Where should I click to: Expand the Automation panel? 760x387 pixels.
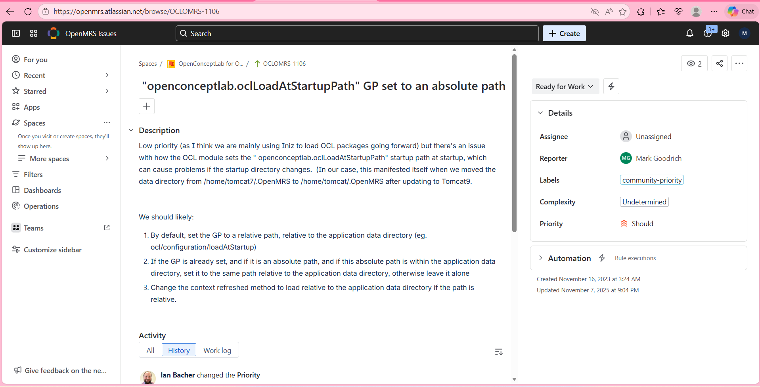click(541, 258)
